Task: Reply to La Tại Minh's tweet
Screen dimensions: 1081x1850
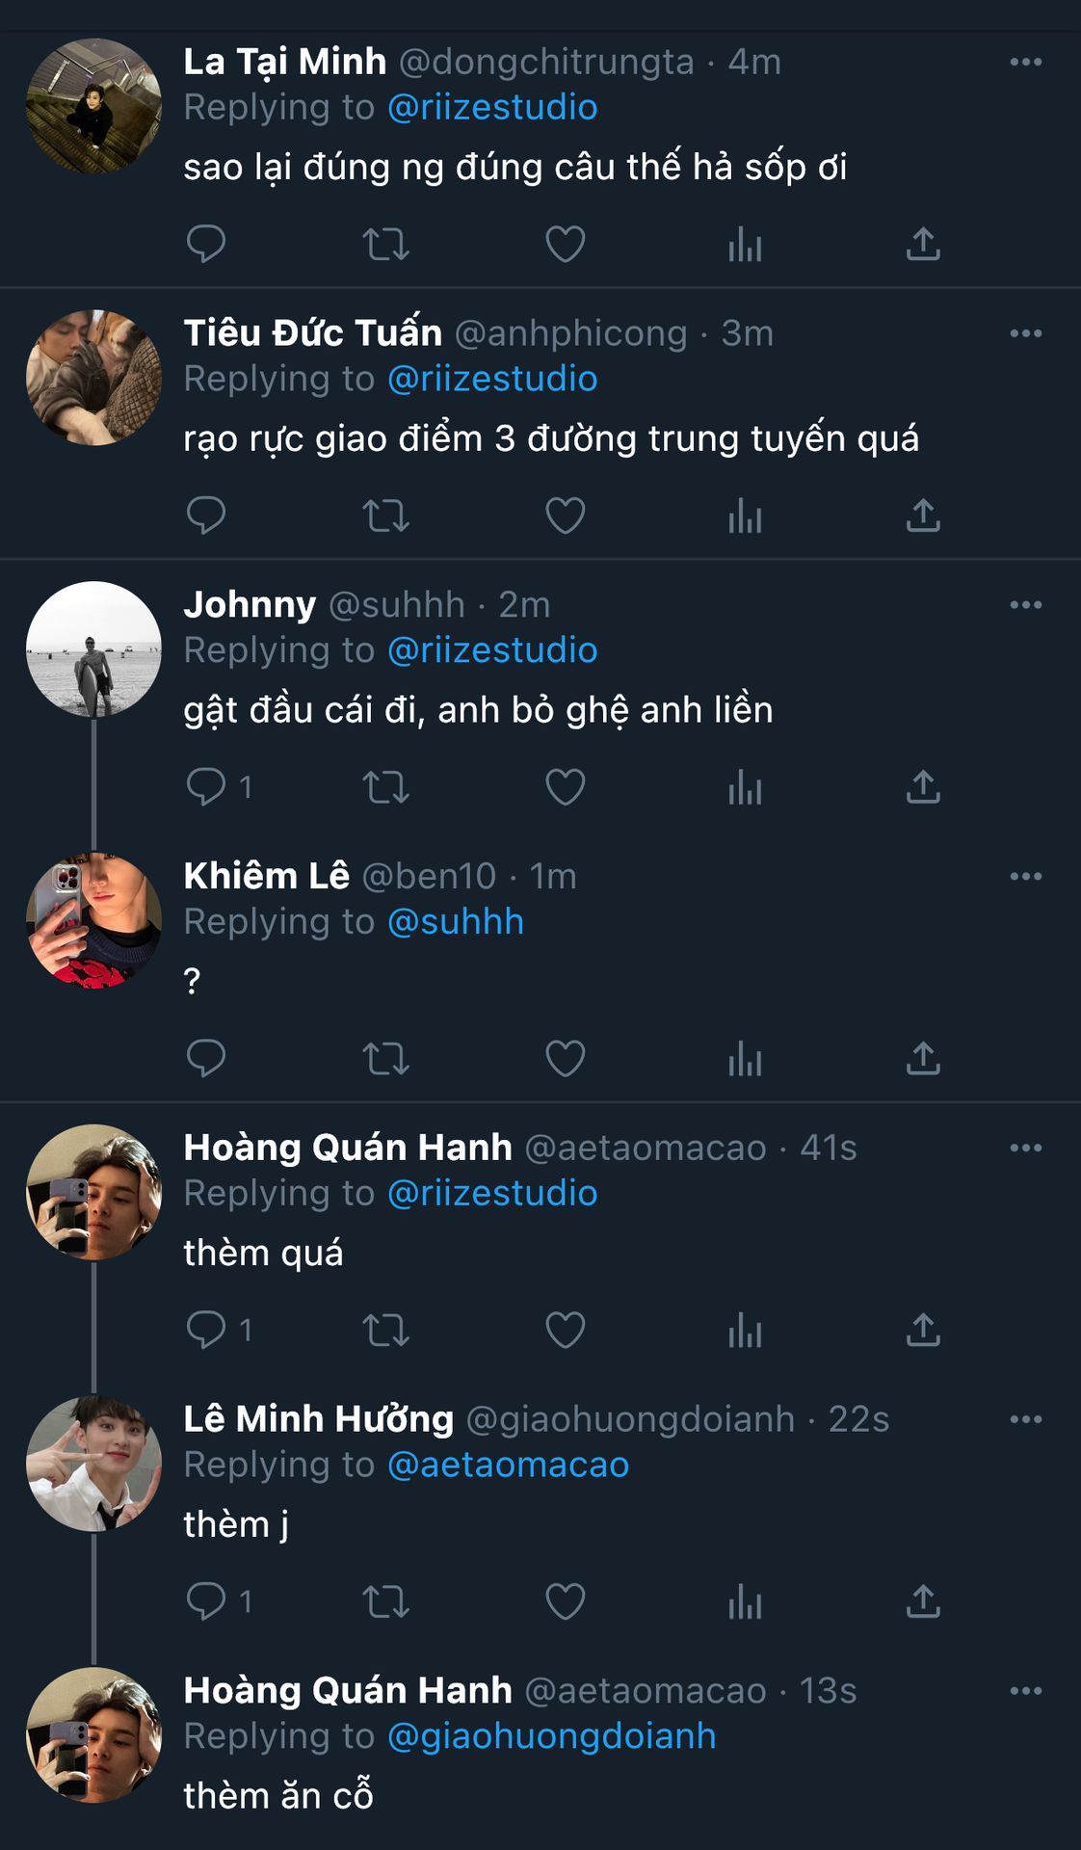Action: pos(205,244)
